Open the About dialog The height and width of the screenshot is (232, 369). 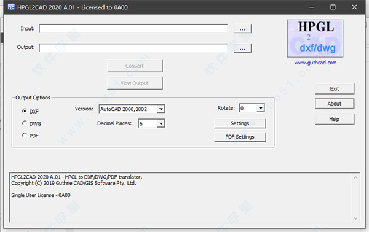pos(335,104)
